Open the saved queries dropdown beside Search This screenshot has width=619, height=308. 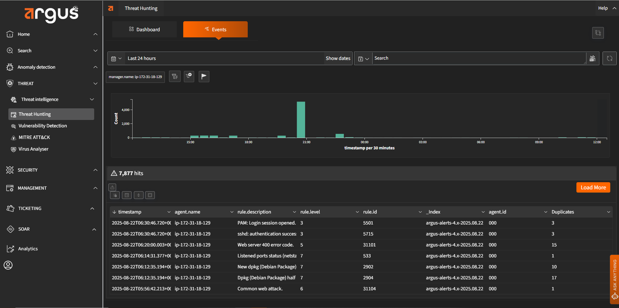pyautogui.click(x=363, y=58)
